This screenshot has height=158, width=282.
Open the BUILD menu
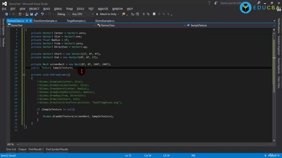(47, 9)
